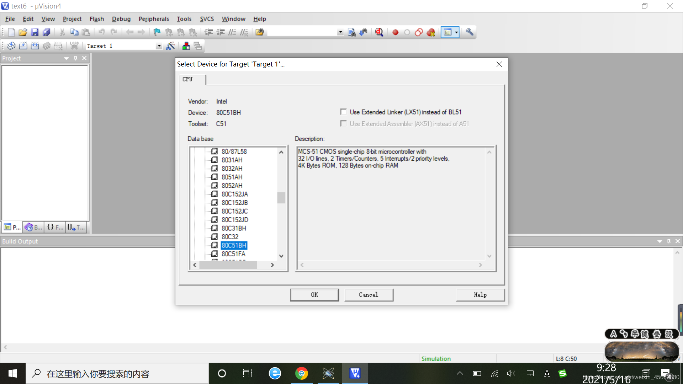Click the Save file icon
This screenshot has width=683, height=384.
coord(35,32)
